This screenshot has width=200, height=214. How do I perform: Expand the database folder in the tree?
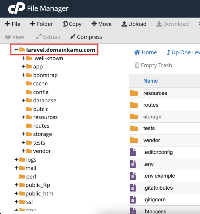pyautogui.click(x=23, y=100)
